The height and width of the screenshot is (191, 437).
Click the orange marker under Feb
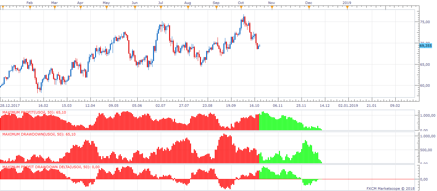click(x=30, y=8)
